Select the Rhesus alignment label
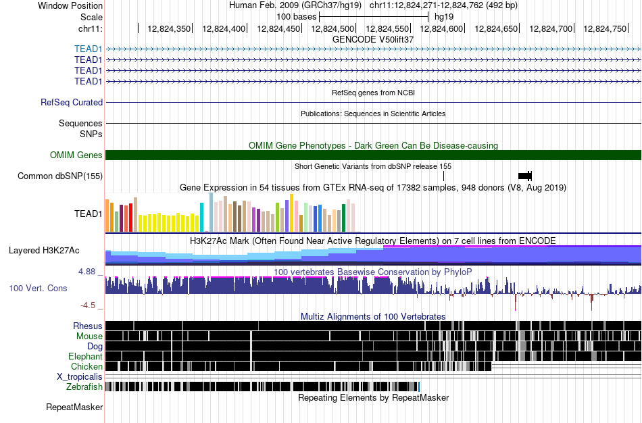 click(88, 326)
